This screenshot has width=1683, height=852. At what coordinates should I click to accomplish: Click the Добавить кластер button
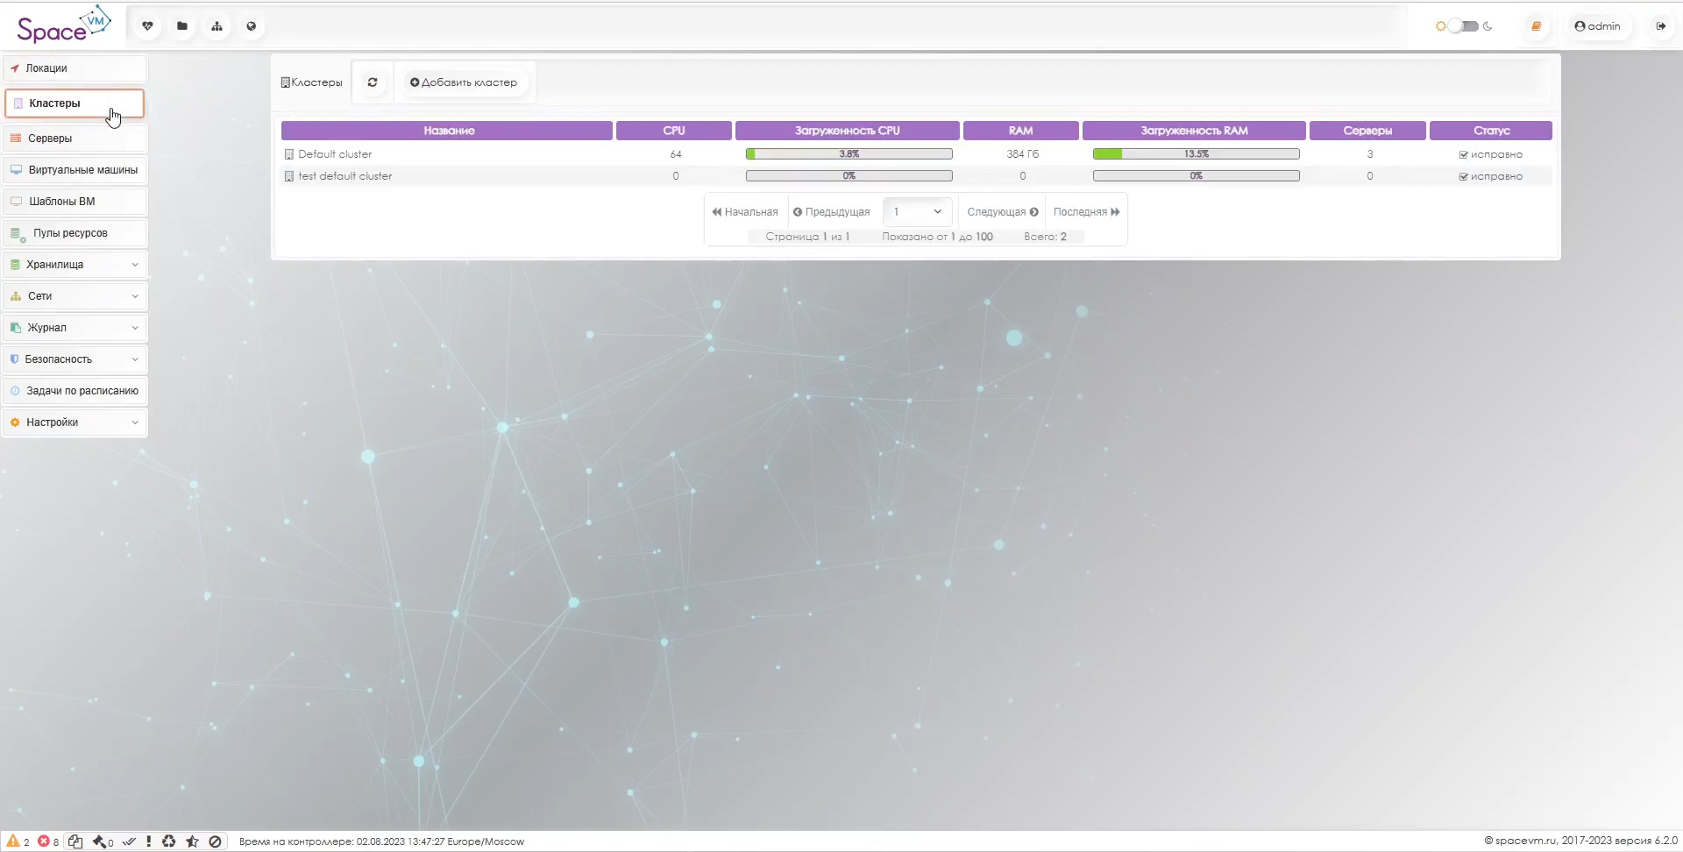[x=464, y=82]
